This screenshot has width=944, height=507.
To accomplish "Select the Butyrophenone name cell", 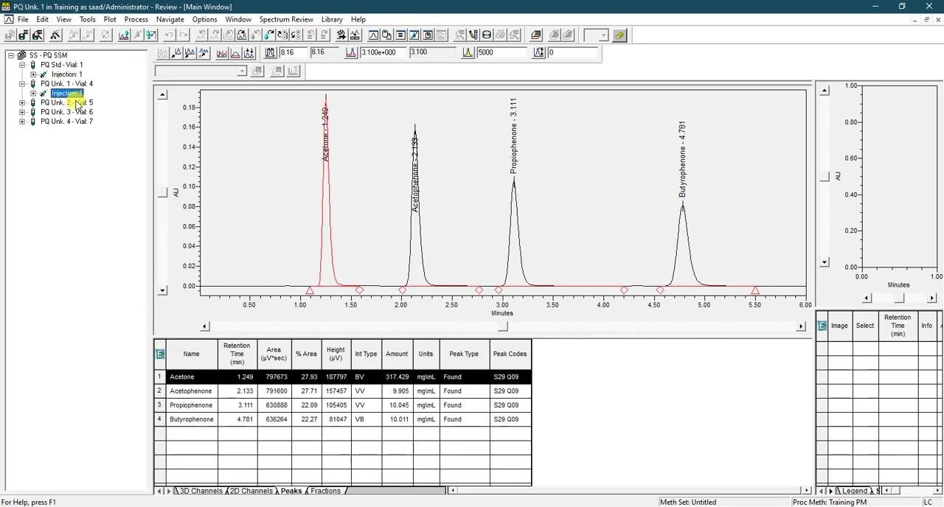I will tap(192, 419).
